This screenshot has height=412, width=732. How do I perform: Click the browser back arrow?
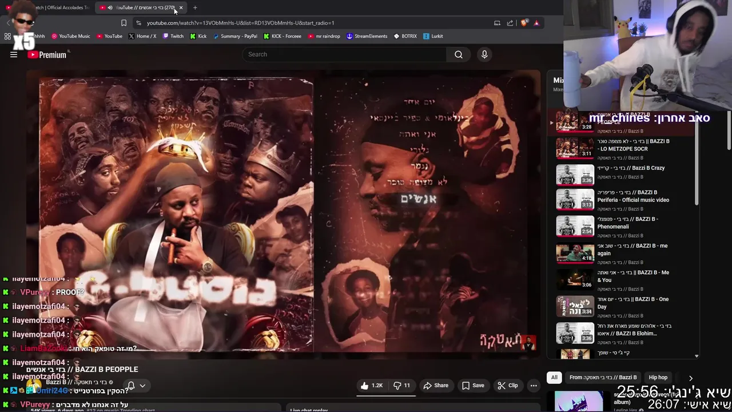pos(8,23)
